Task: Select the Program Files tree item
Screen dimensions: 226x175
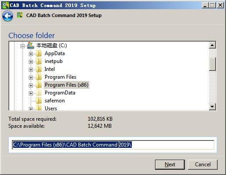Action: [x=60, y=77]
